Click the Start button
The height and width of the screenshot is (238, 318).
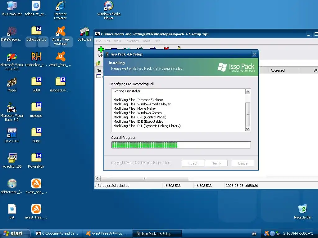[15, 233]
